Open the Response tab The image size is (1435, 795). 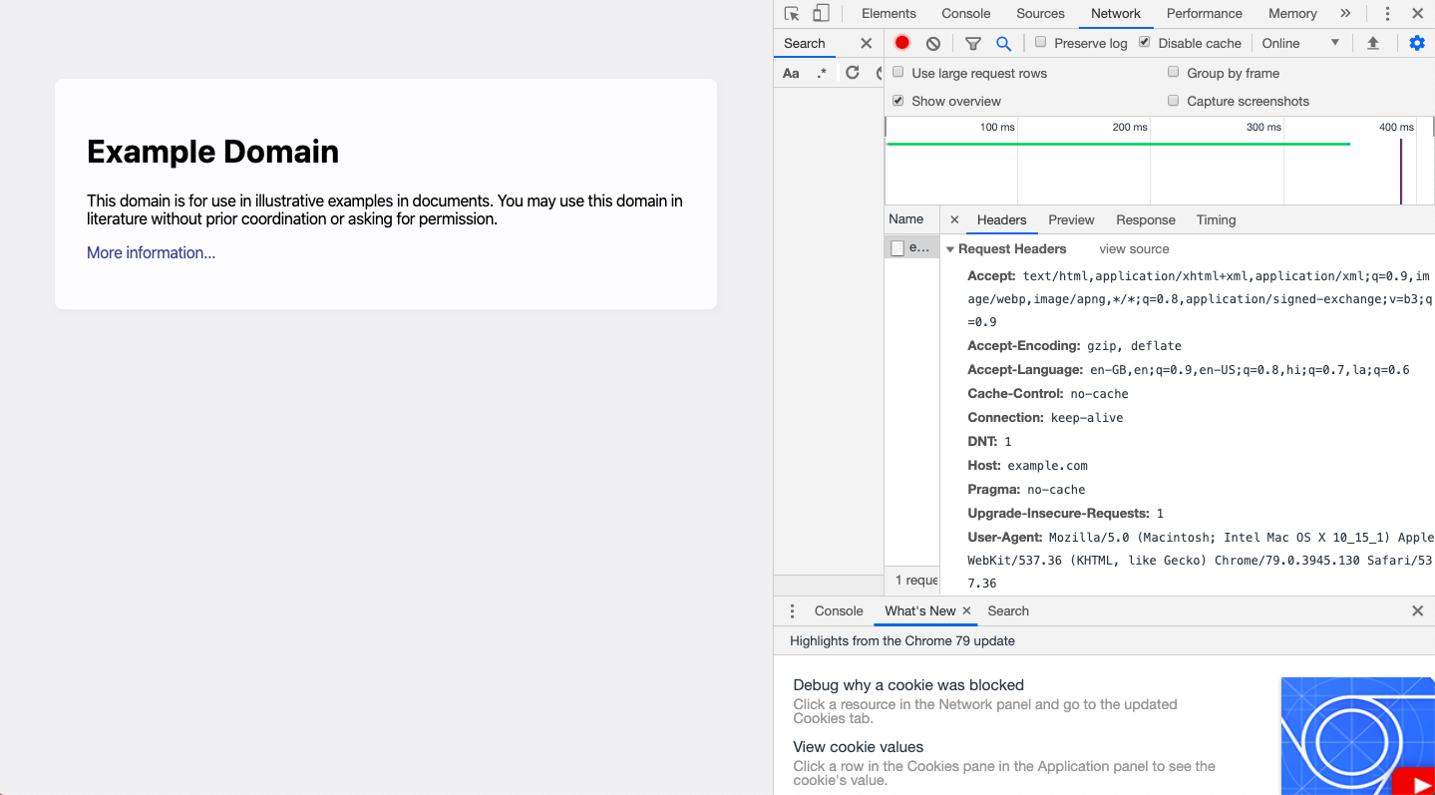point(1145,220)
